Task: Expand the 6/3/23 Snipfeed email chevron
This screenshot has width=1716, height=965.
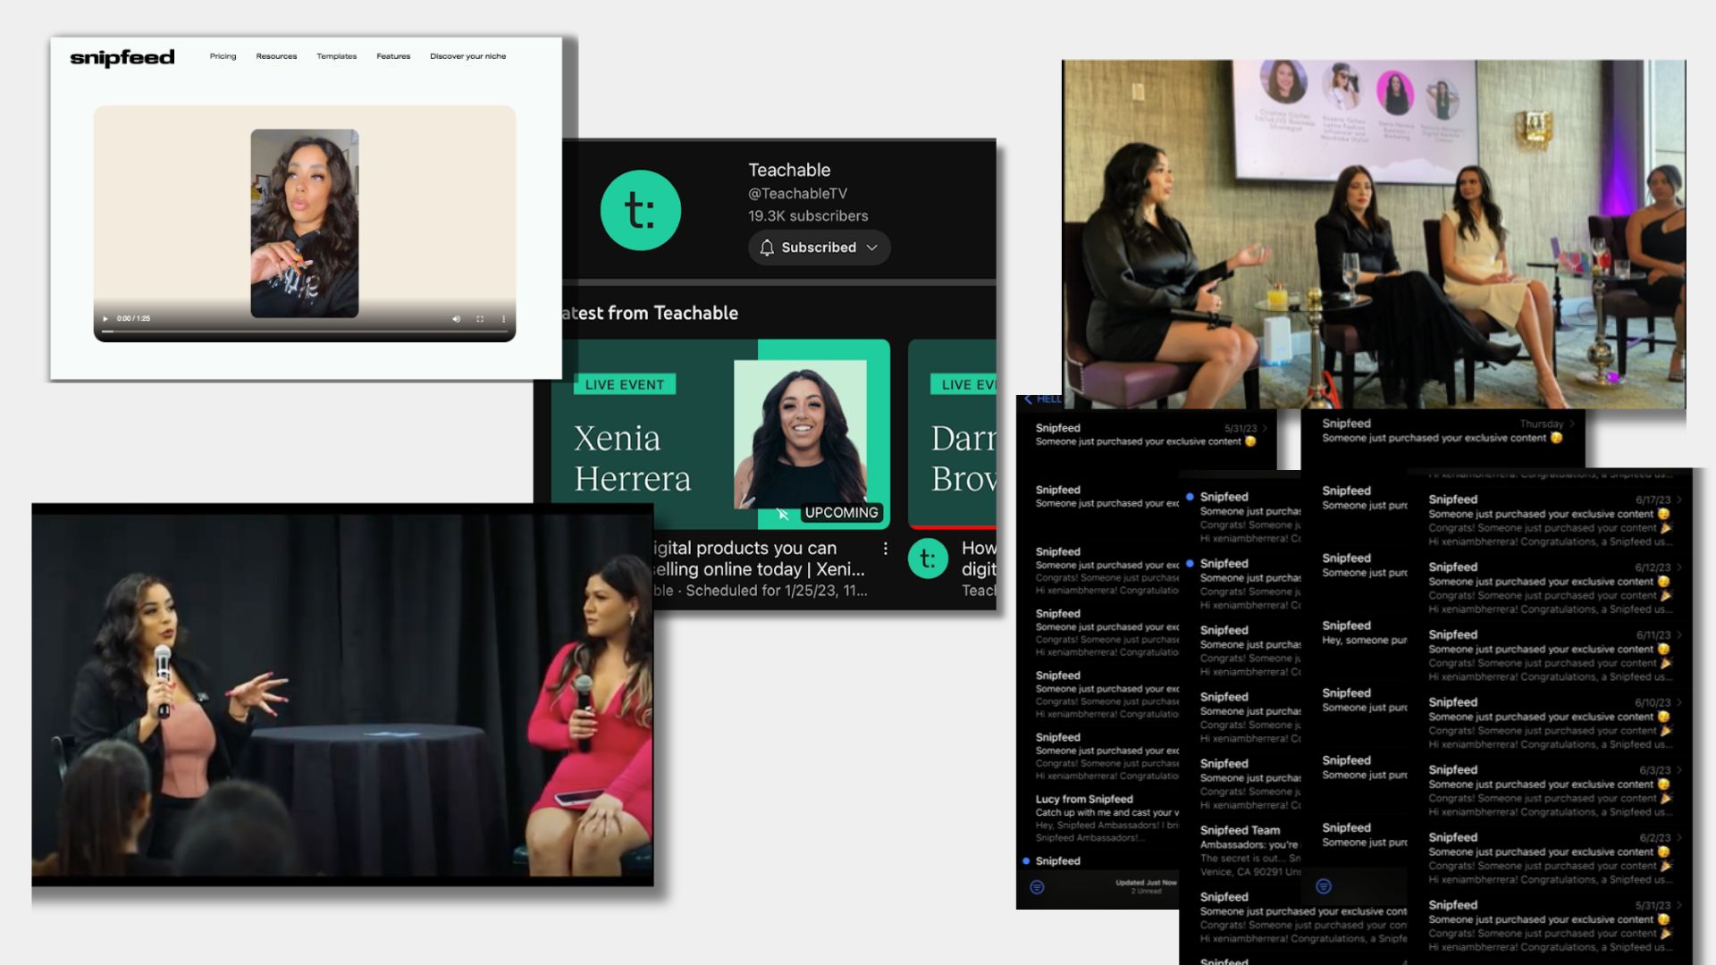Action: 1679,770
